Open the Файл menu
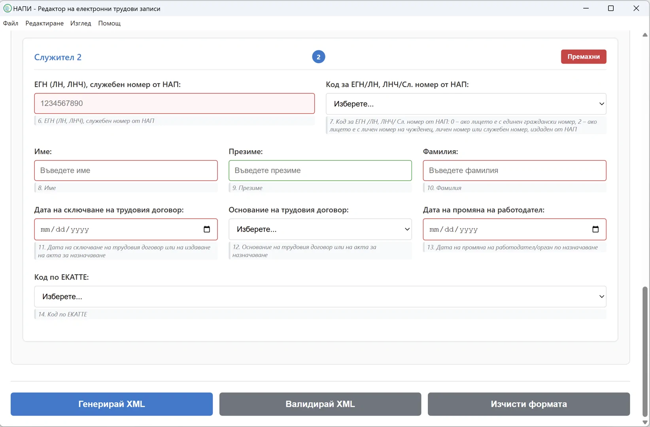650x427 pixels. click(x=11, y=23)
